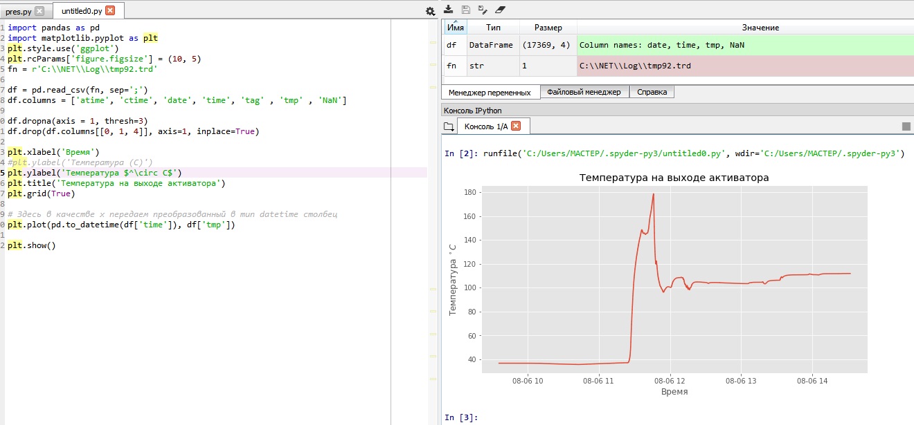Close the Консоль 1/A console tab

(x=516, y=126)
